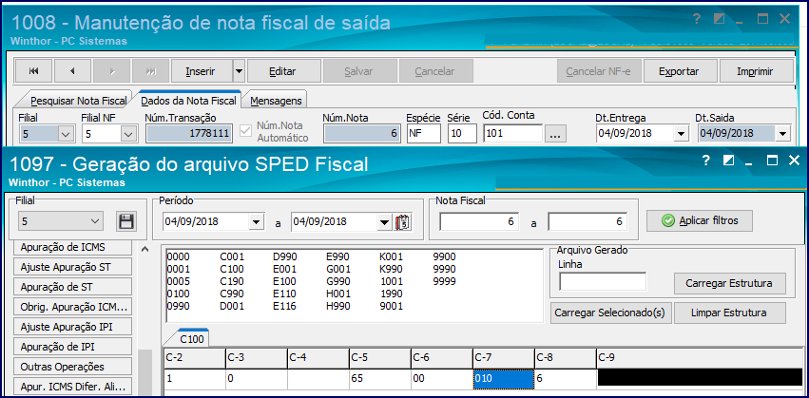The height and width of the screenshot is (398, 809).
Task: Expand the Filial NF dropdown
Action: point(127,135)
